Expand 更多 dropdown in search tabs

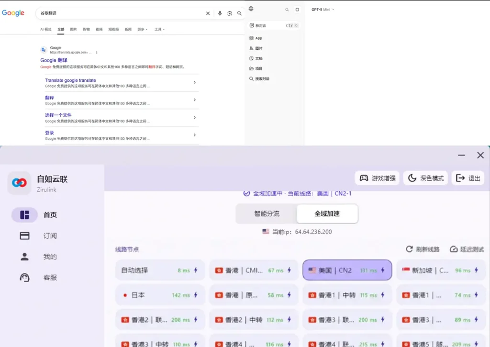point(143,29)
